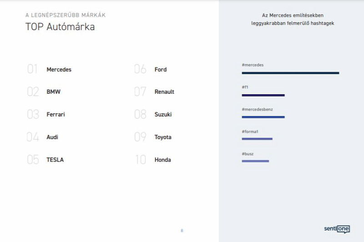This screenshot has width=364, height=242.
Task: Click the rank number 01
Action: (x=32, y=69)
